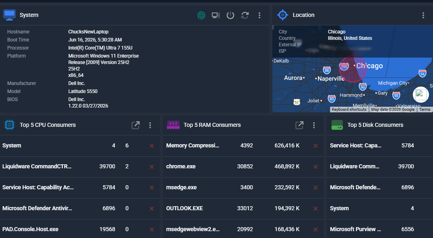Click the Map data ©2026 Google label
This screenshot has height=238, width=433.
click(x=393, y=110)
